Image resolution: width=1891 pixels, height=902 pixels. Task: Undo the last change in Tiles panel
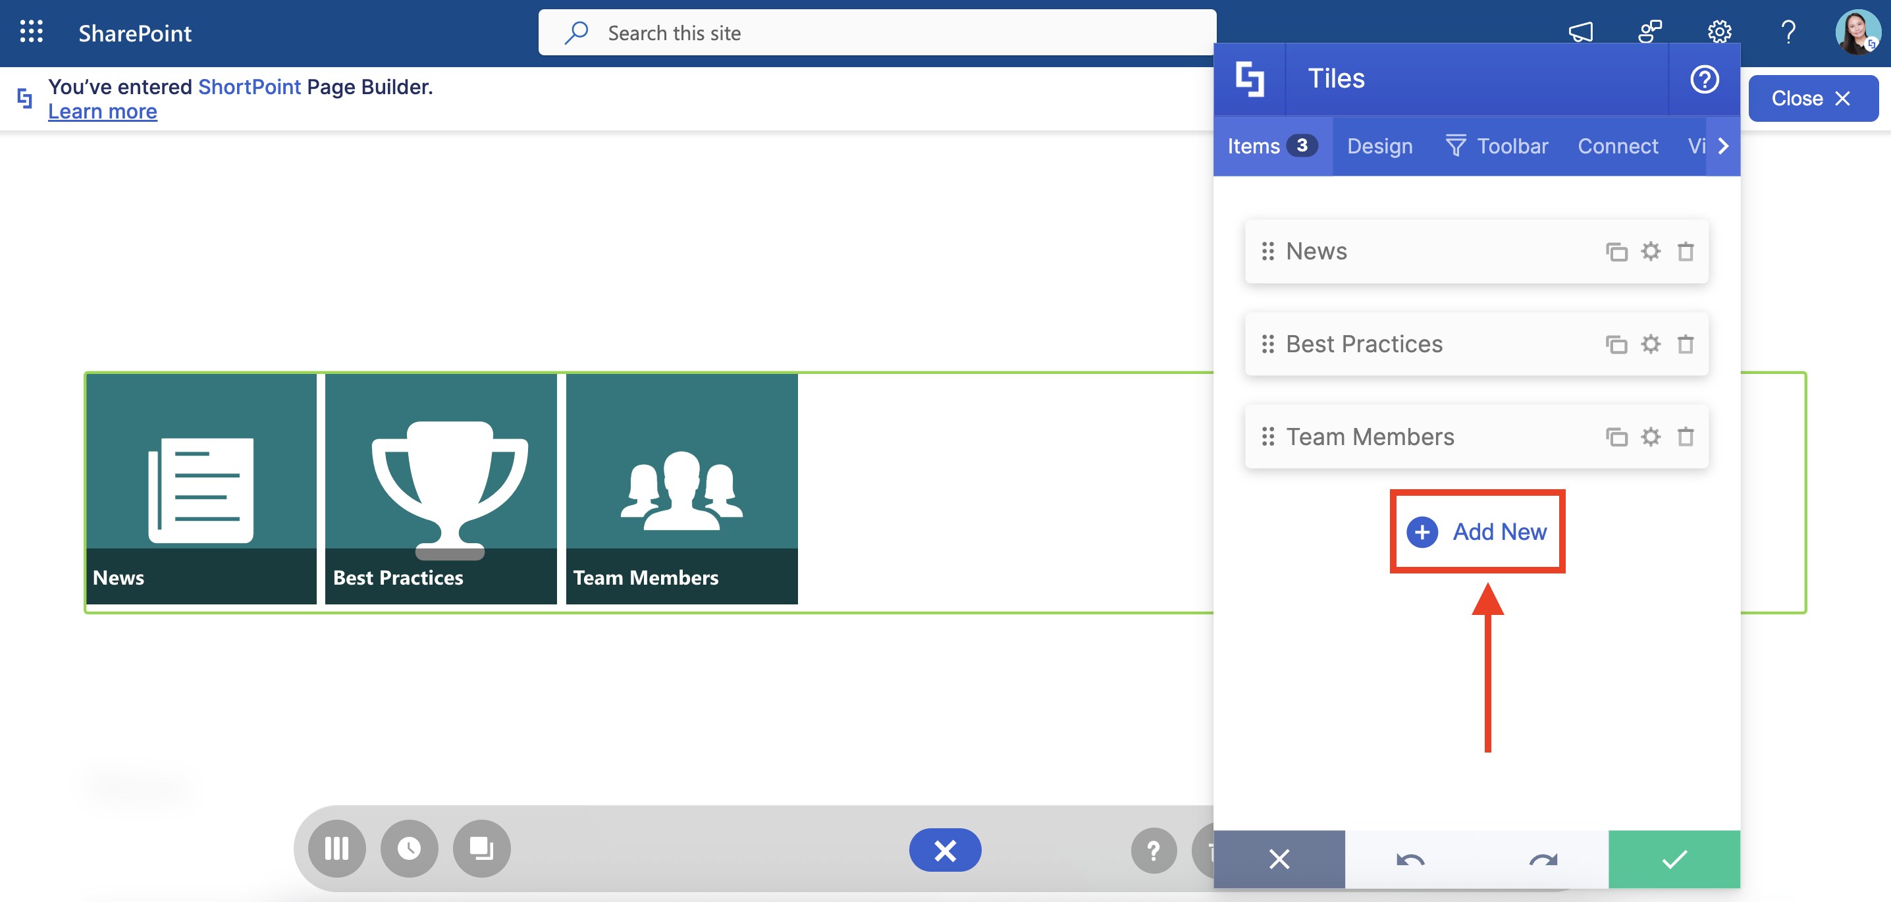[x=1410, y=859]
